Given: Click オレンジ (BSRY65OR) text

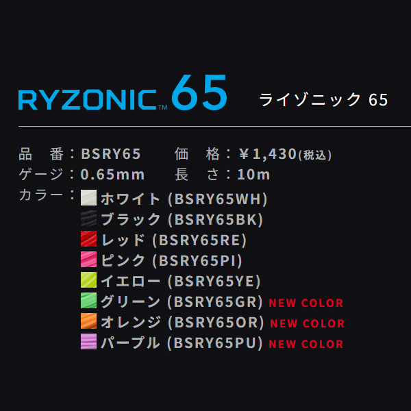Looking at the screenshot, I should tap(182, 322).
